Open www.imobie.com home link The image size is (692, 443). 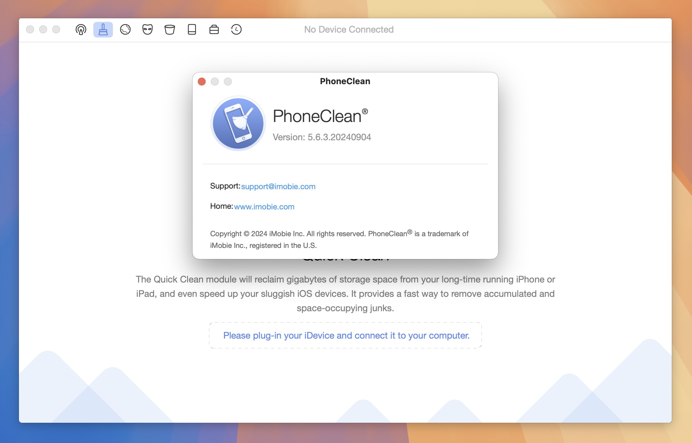click(x=264, y=206)
